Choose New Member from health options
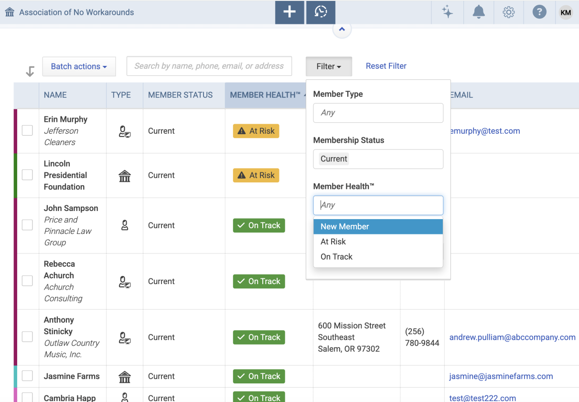 (x=345, y=227)
